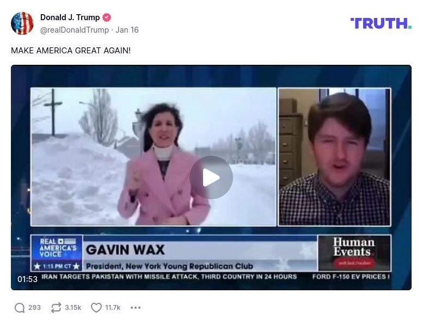Open the Jan 16 post timestamp
The image size is (423, 324).
pos(127,30)
